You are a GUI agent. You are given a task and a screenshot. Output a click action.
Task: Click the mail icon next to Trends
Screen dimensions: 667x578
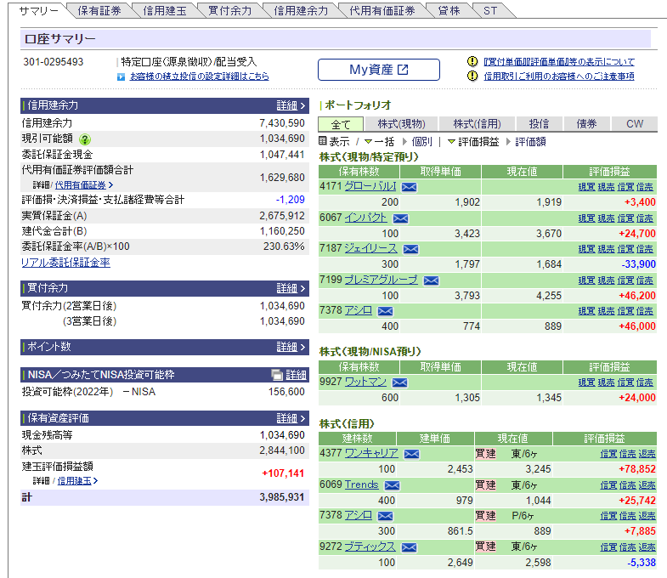coord(392,485)
